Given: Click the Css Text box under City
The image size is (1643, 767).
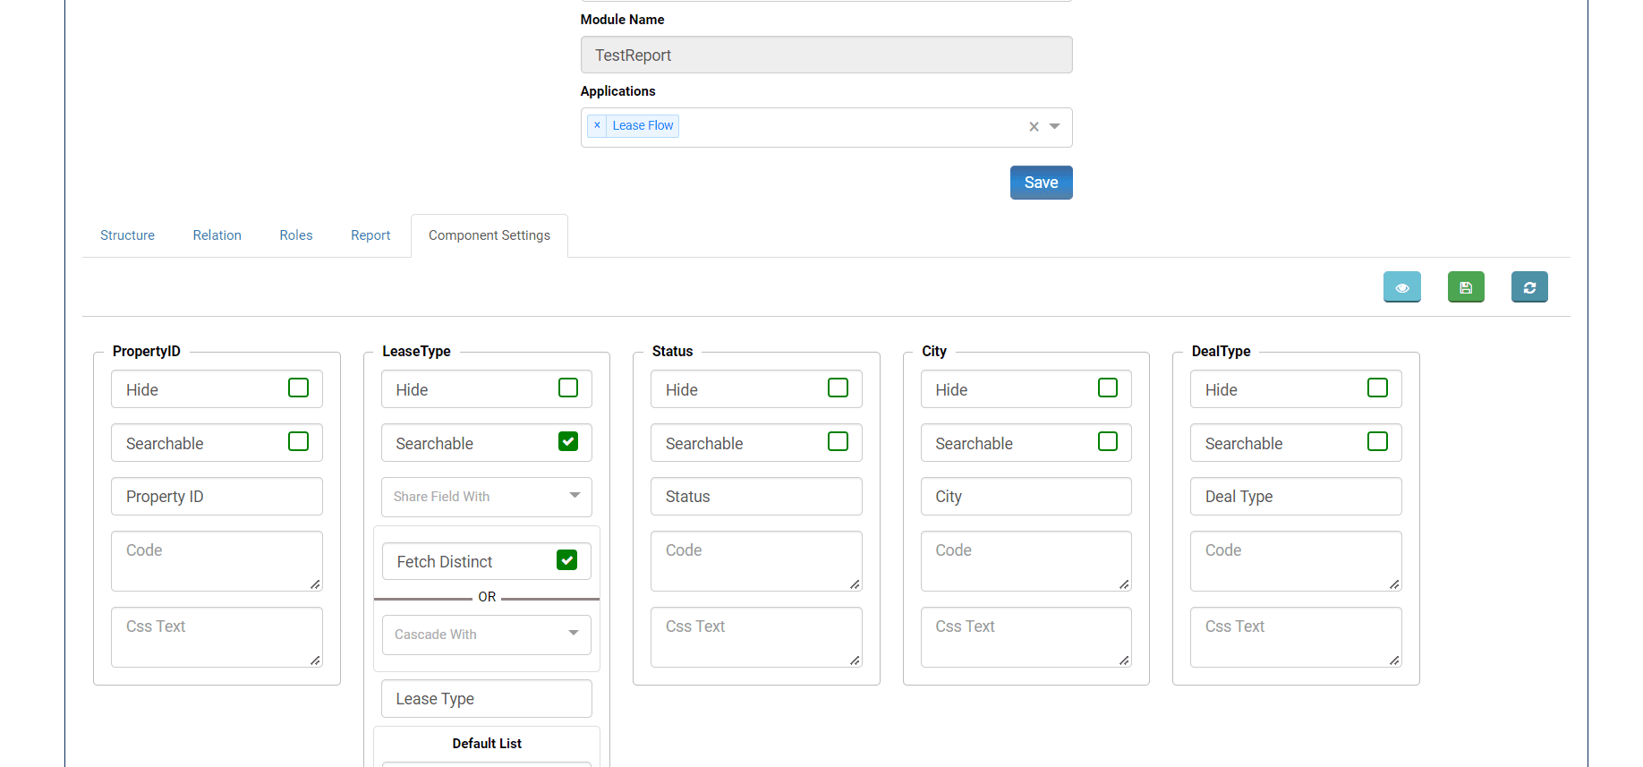Looking at the screenshot, I should 1026,637.
